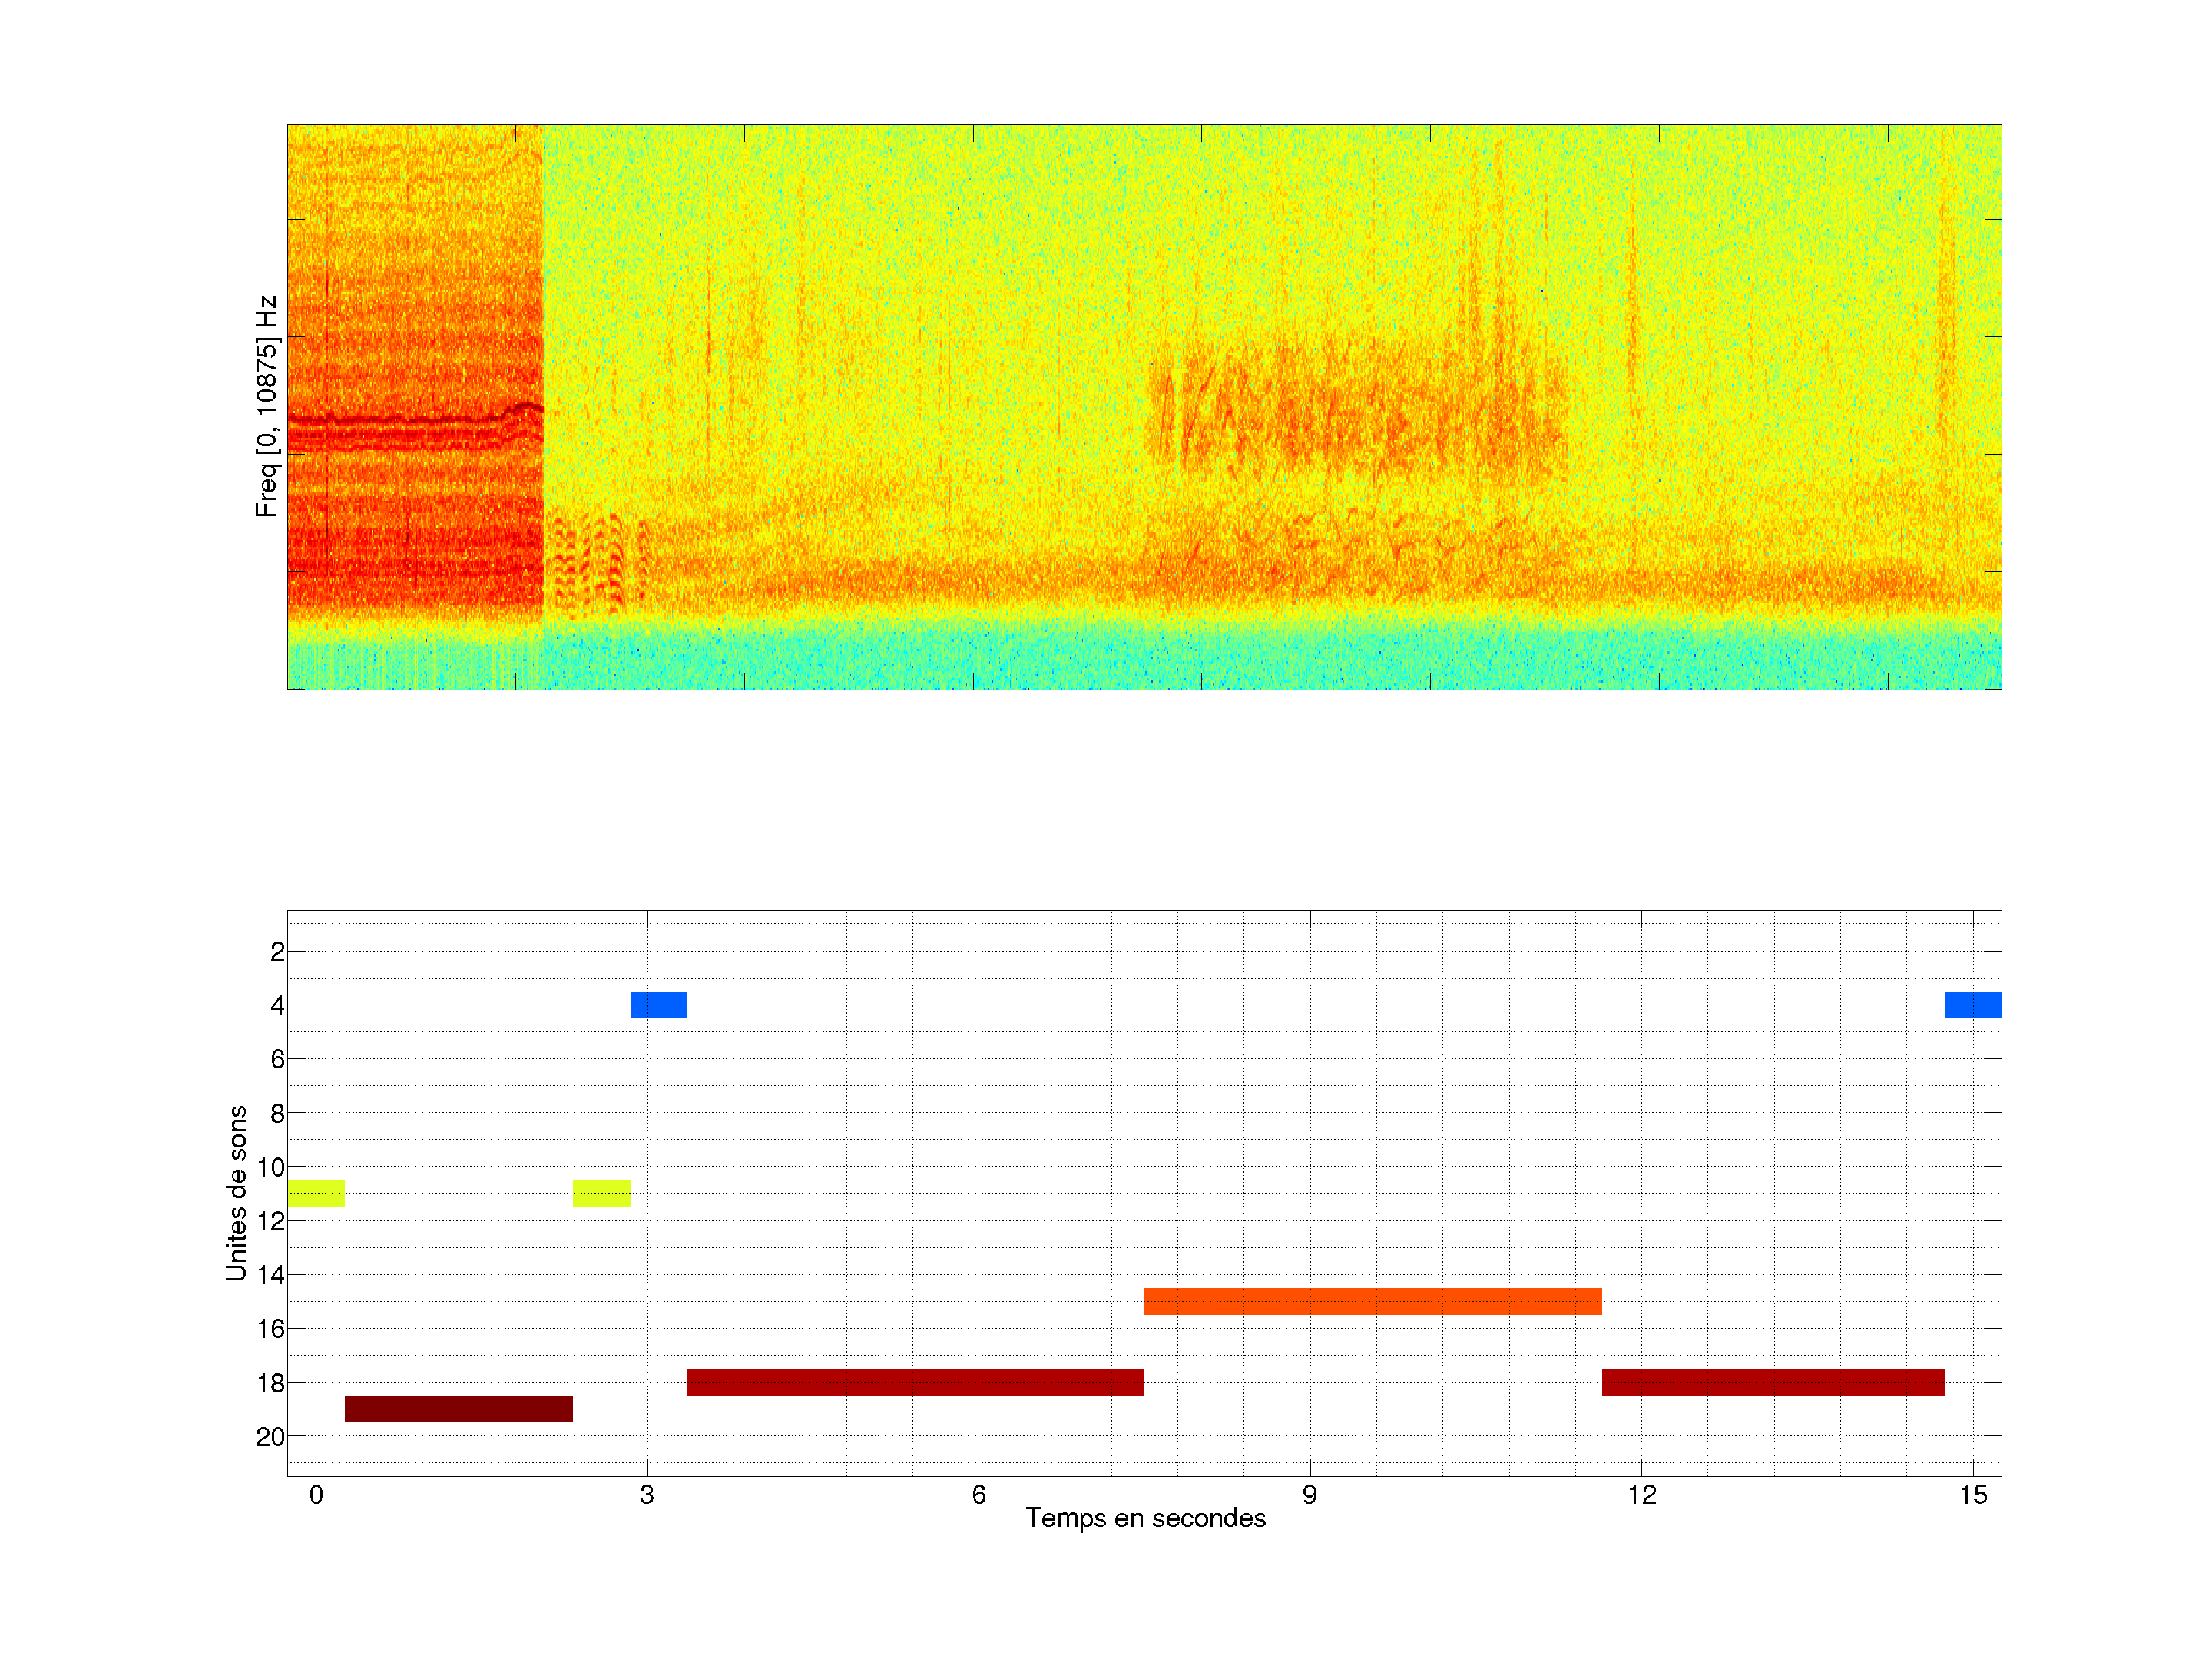The width and height of the screenshot is (2212, 1659).
Task: Click x-axis tick label 12
Action: coord(1641,1495)
